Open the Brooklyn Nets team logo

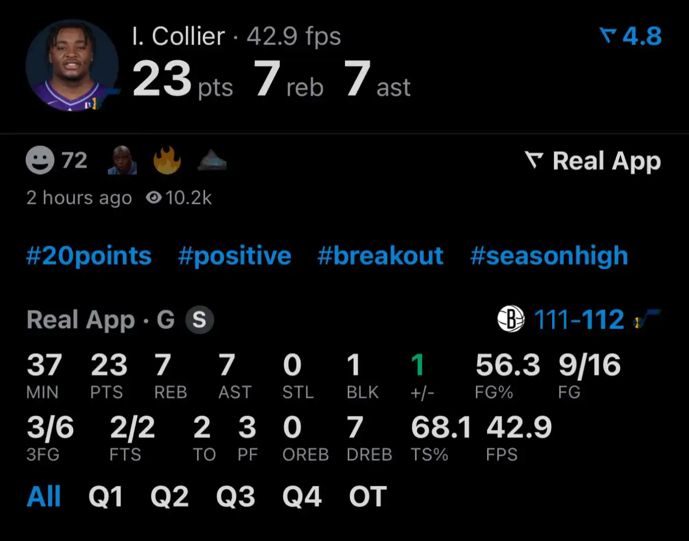510,319
